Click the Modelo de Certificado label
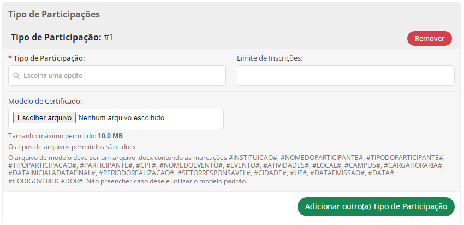The height and width of the screenshot is (225, 464). [x=45, y=101]
